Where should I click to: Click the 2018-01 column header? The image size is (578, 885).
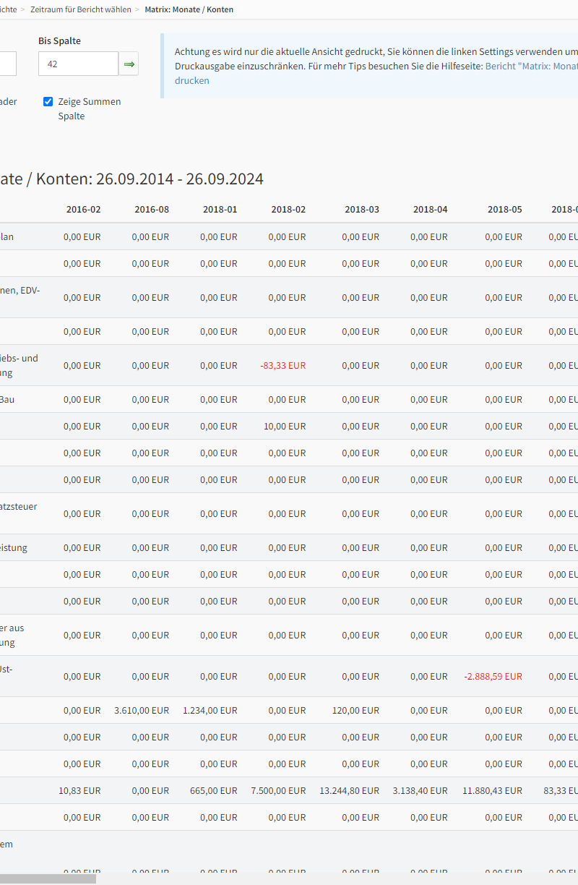pos(220,210)
